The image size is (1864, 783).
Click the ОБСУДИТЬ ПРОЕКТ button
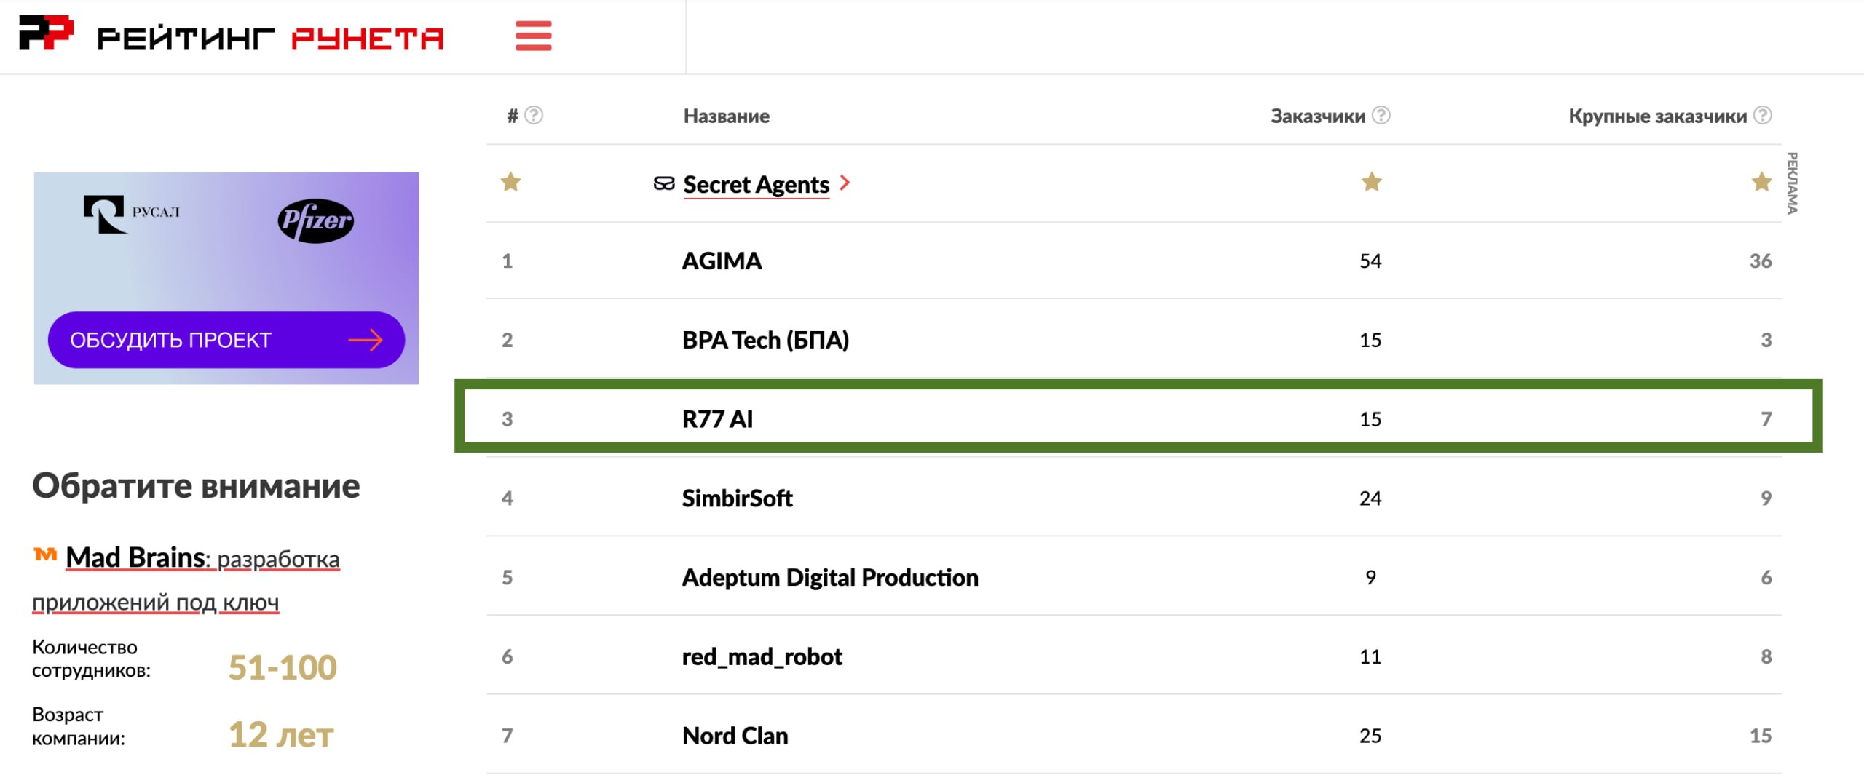tap(226, 340)
